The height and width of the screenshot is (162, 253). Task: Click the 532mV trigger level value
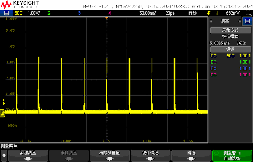pyautogui.click(x=233, y=13)
